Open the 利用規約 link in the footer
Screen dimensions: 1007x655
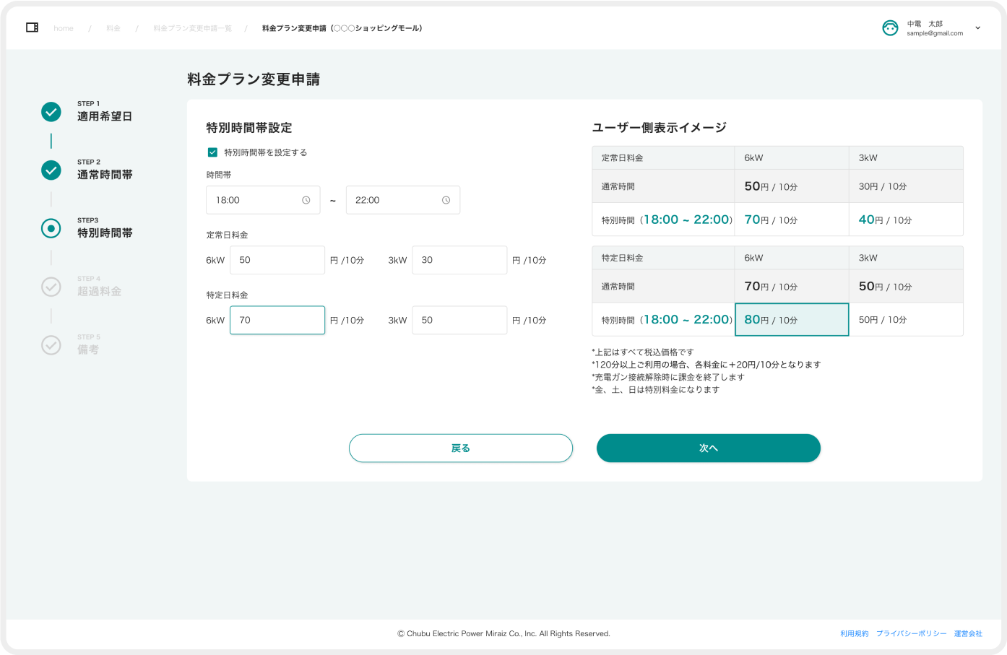[853, 633]
